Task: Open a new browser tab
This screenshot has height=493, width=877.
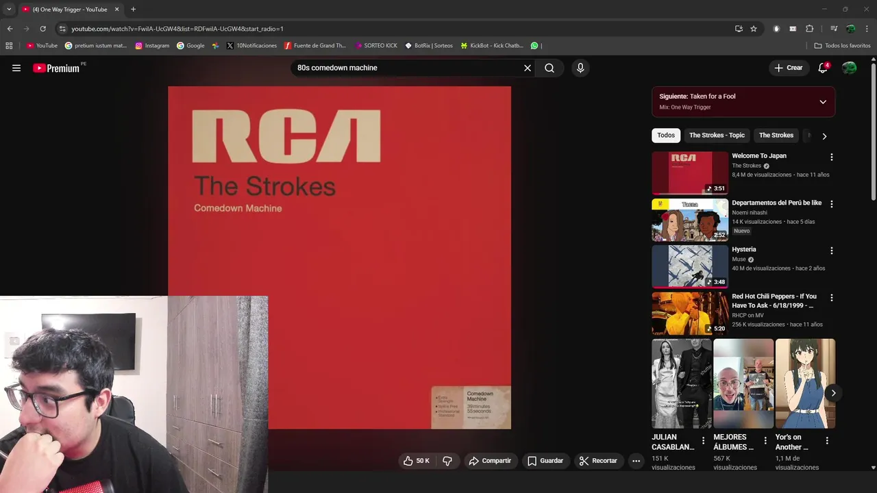Action: pos(133,10)
